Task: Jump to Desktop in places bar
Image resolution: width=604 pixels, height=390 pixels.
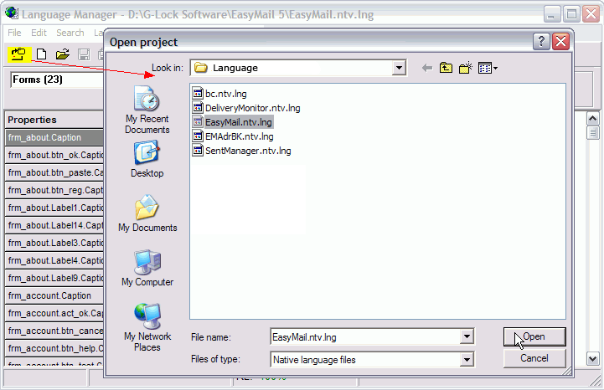Action: coord(147,159)
